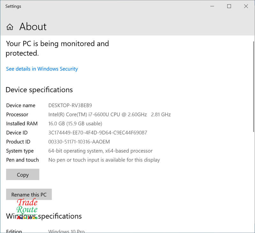Open See details in Windows Security link
Image resolution: width=255 pixels, height=233 pixels.
point(42,69)
